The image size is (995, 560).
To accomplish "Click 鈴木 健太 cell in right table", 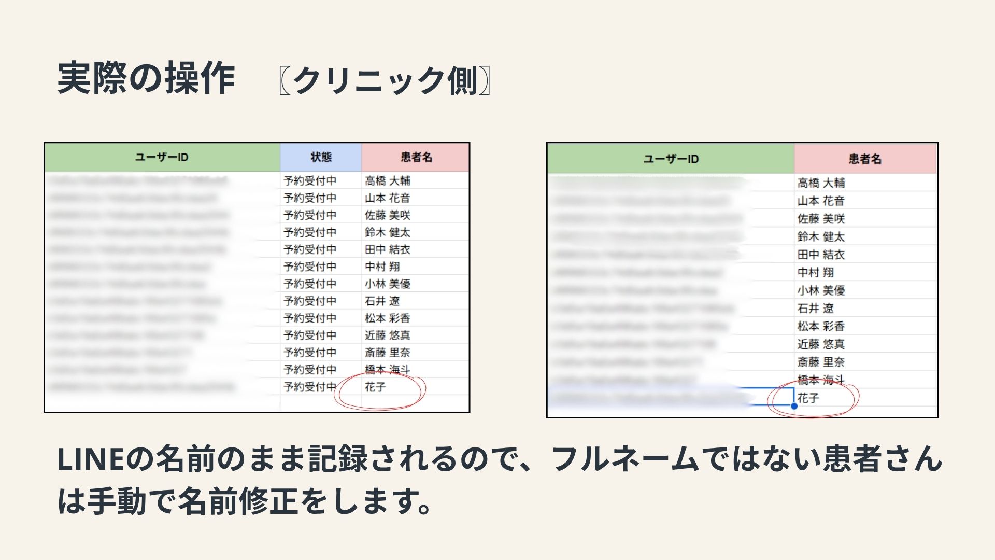I will point(821,236).
